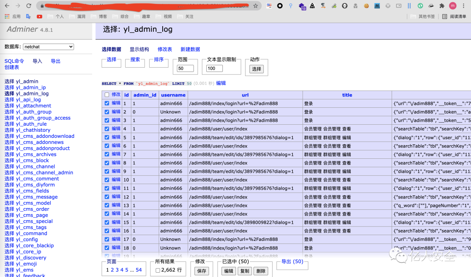The image size is (471, 277).
Task: Open the 数据库 netchat dropdown
Action: (48, 47)
